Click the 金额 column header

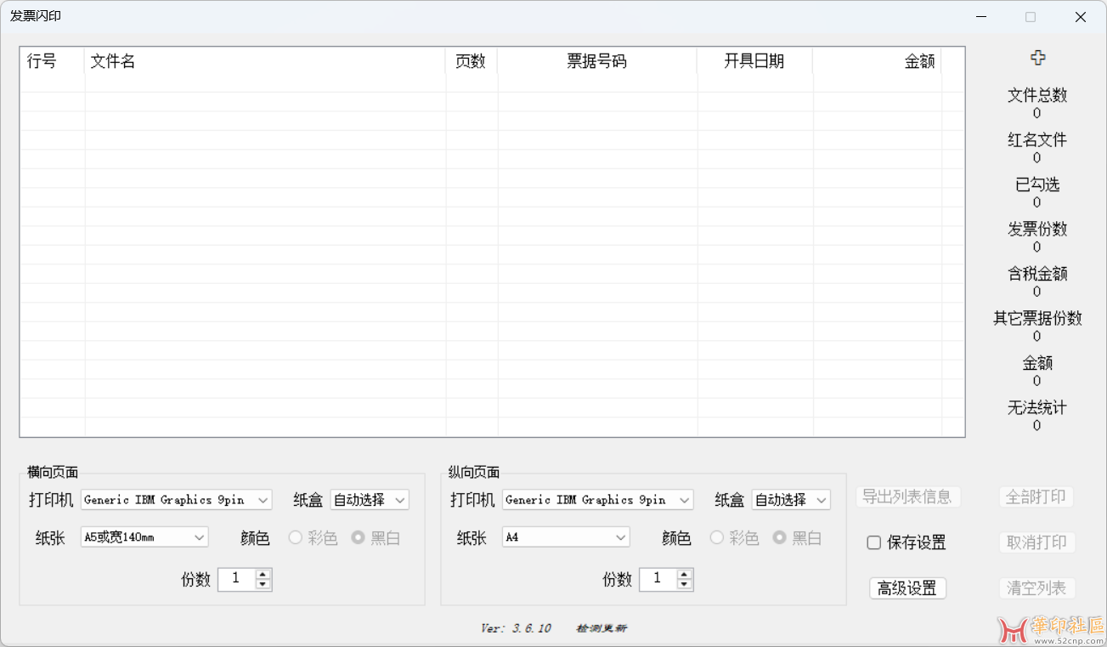pyautogui.click(x=877, y=61)
